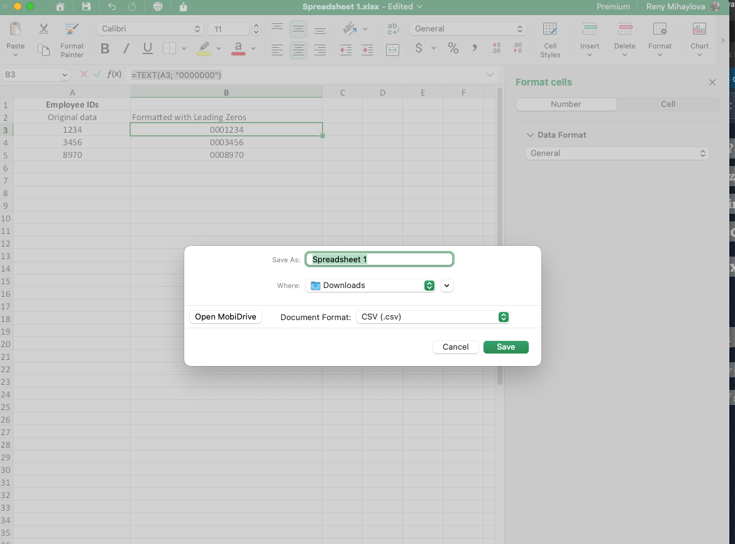Viewport: 735px width, 544px height.
Task: Click the Print icon in title bar
Action: tap(158, 7)
